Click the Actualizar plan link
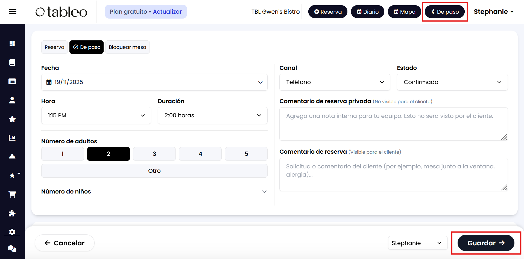524x259 pixels. point(167,12)
